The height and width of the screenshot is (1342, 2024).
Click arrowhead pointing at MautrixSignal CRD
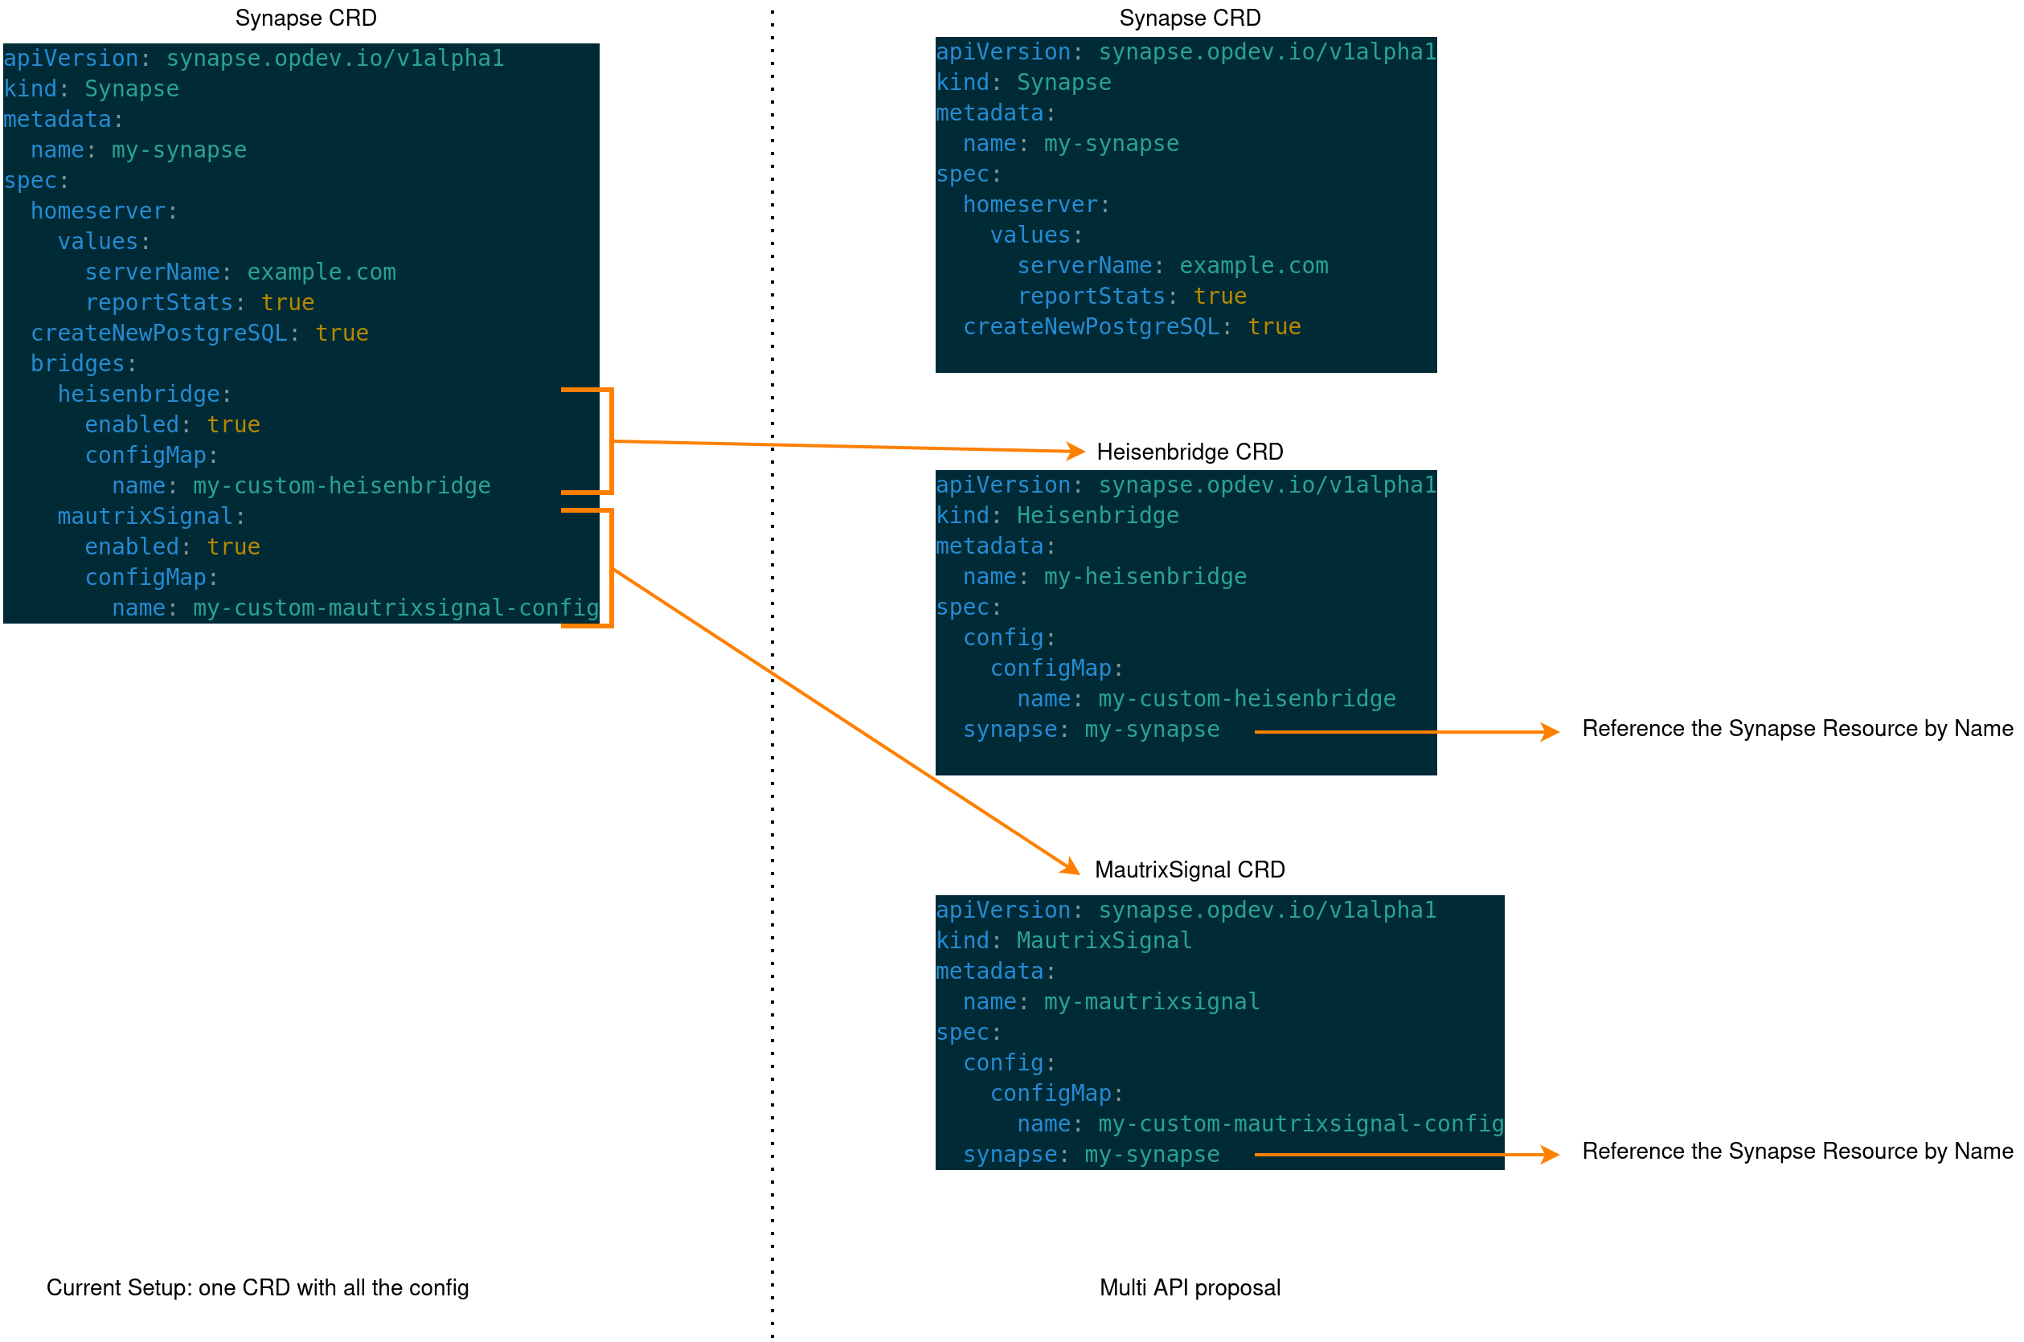pyautogui.click(x=1072, y=868)
